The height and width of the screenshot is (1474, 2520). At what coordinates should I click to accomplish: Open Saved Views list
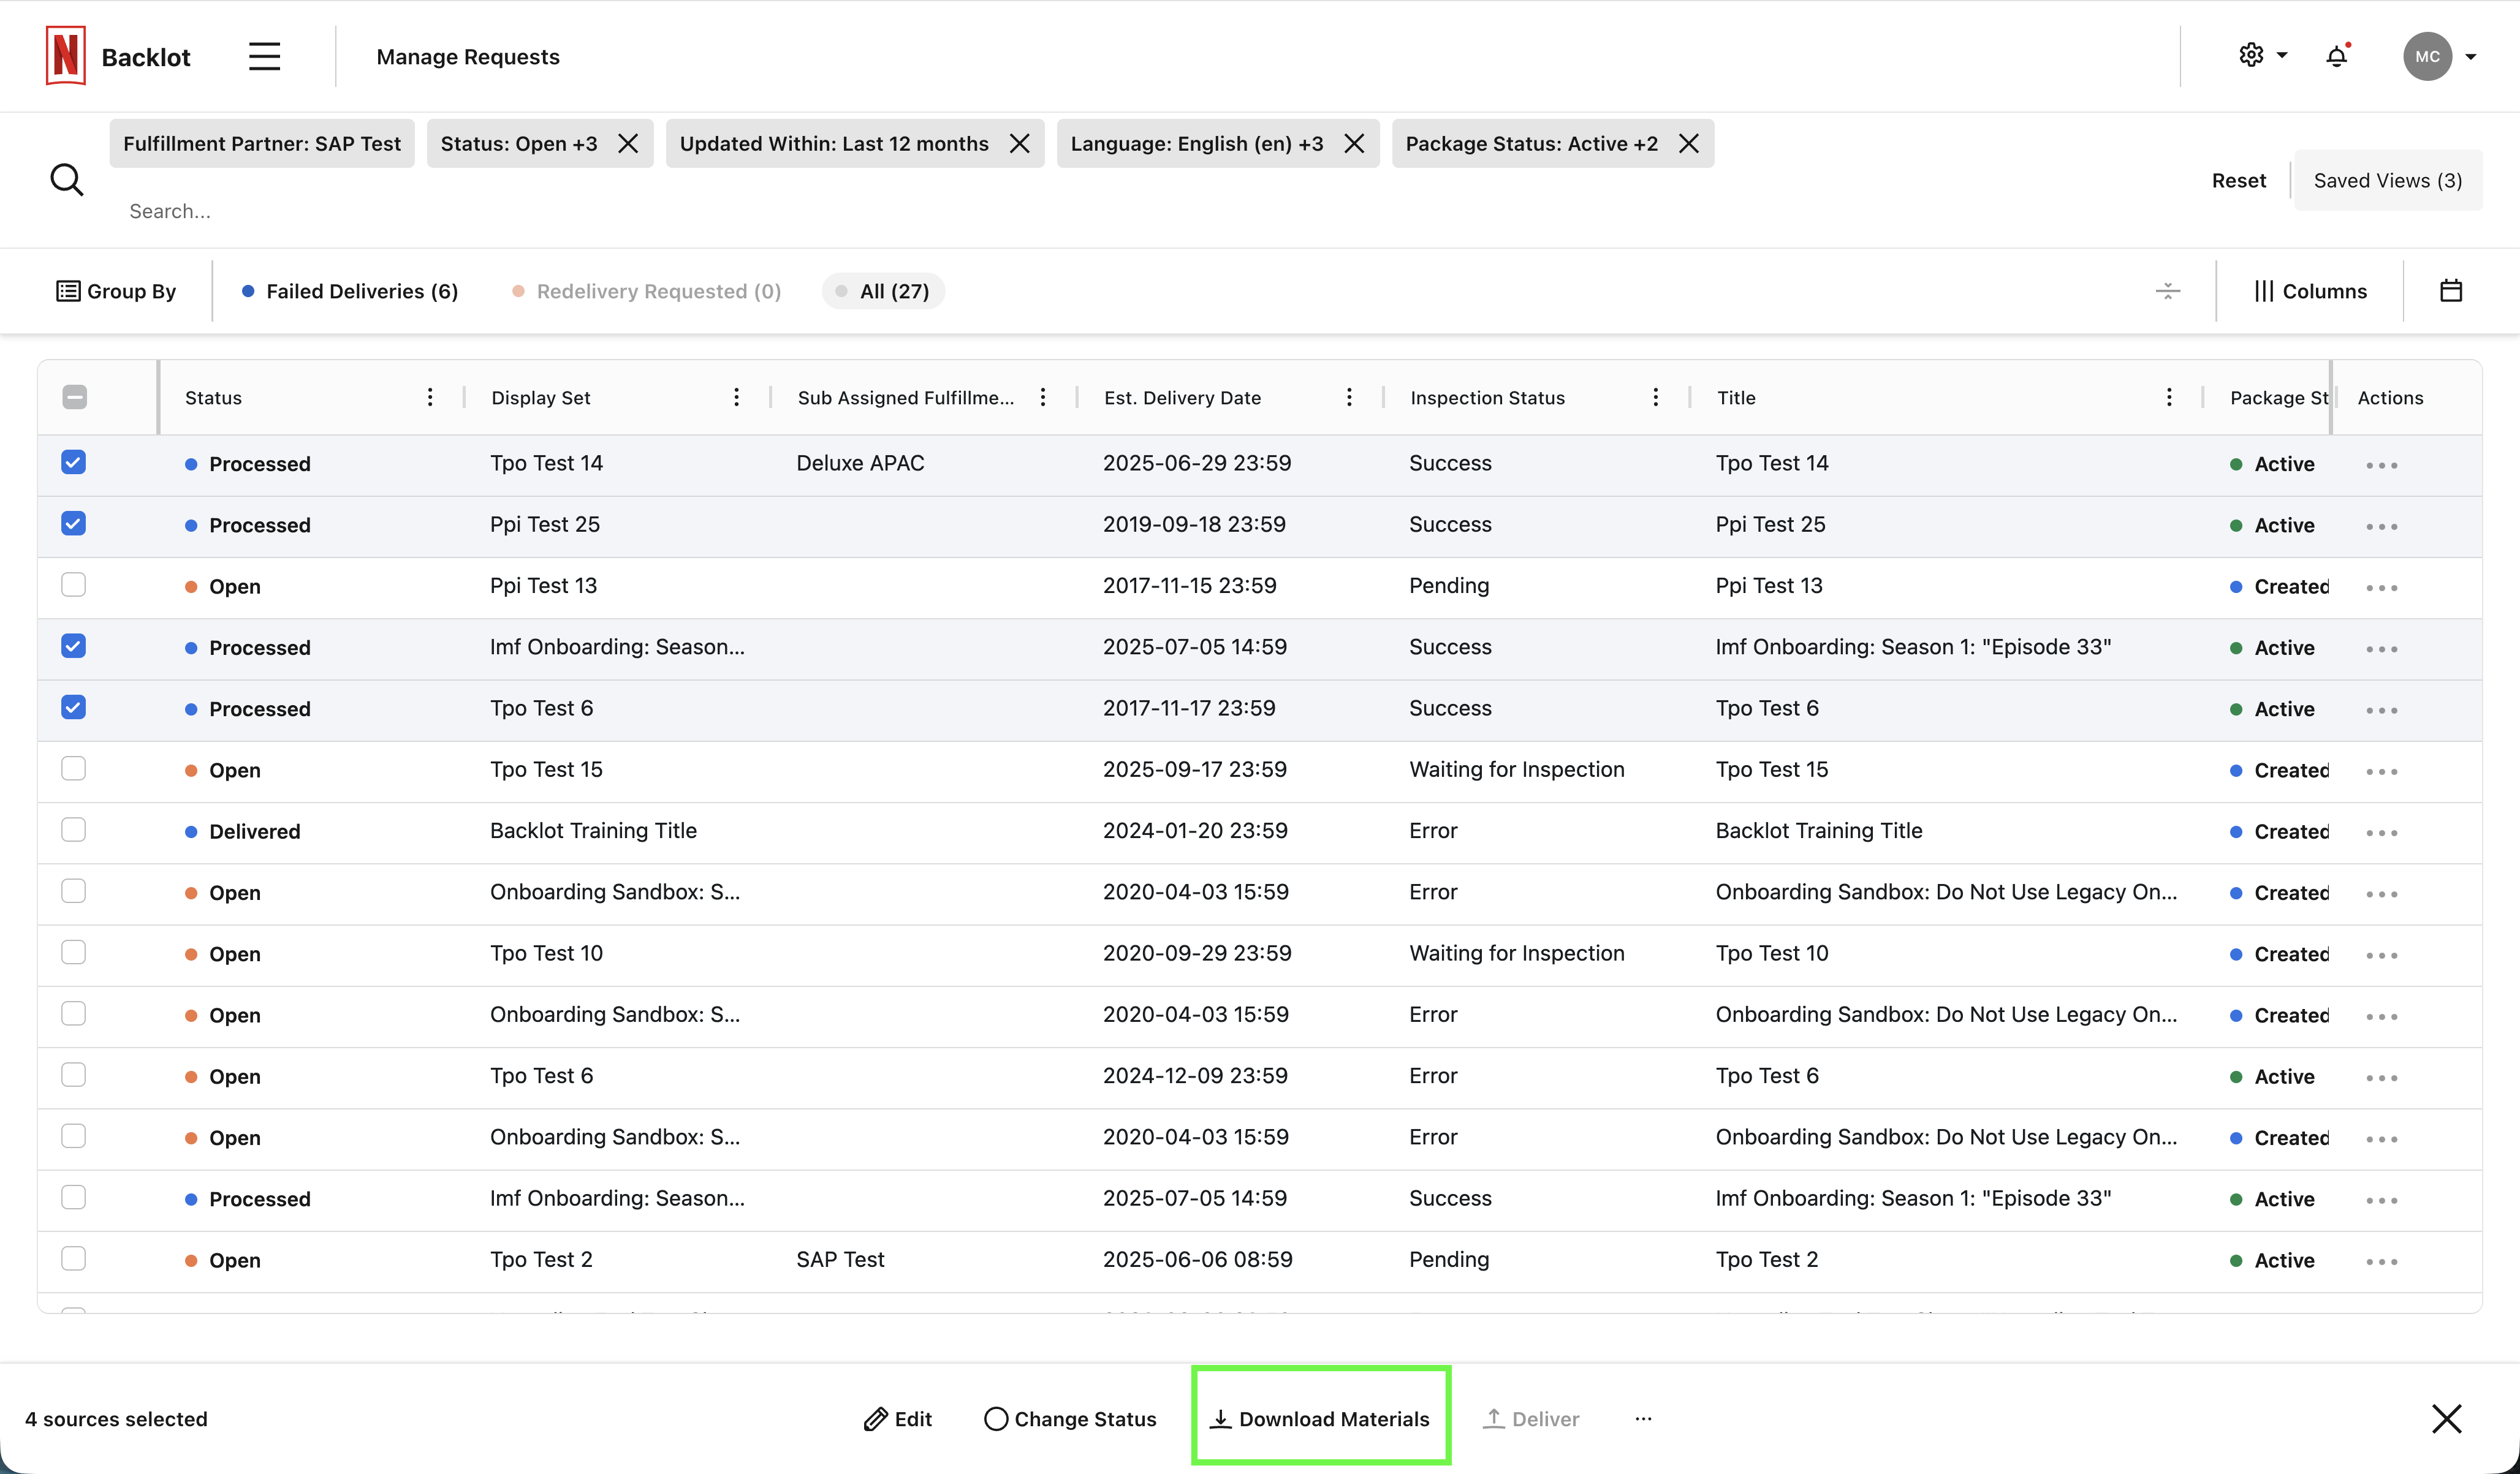pyautogui.click(x=2387, y=180)
